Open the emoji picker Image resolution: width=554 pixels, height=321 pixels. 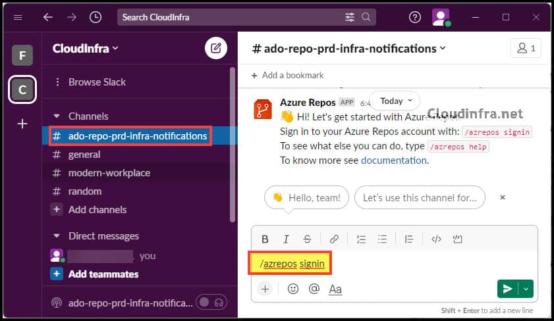293,289
